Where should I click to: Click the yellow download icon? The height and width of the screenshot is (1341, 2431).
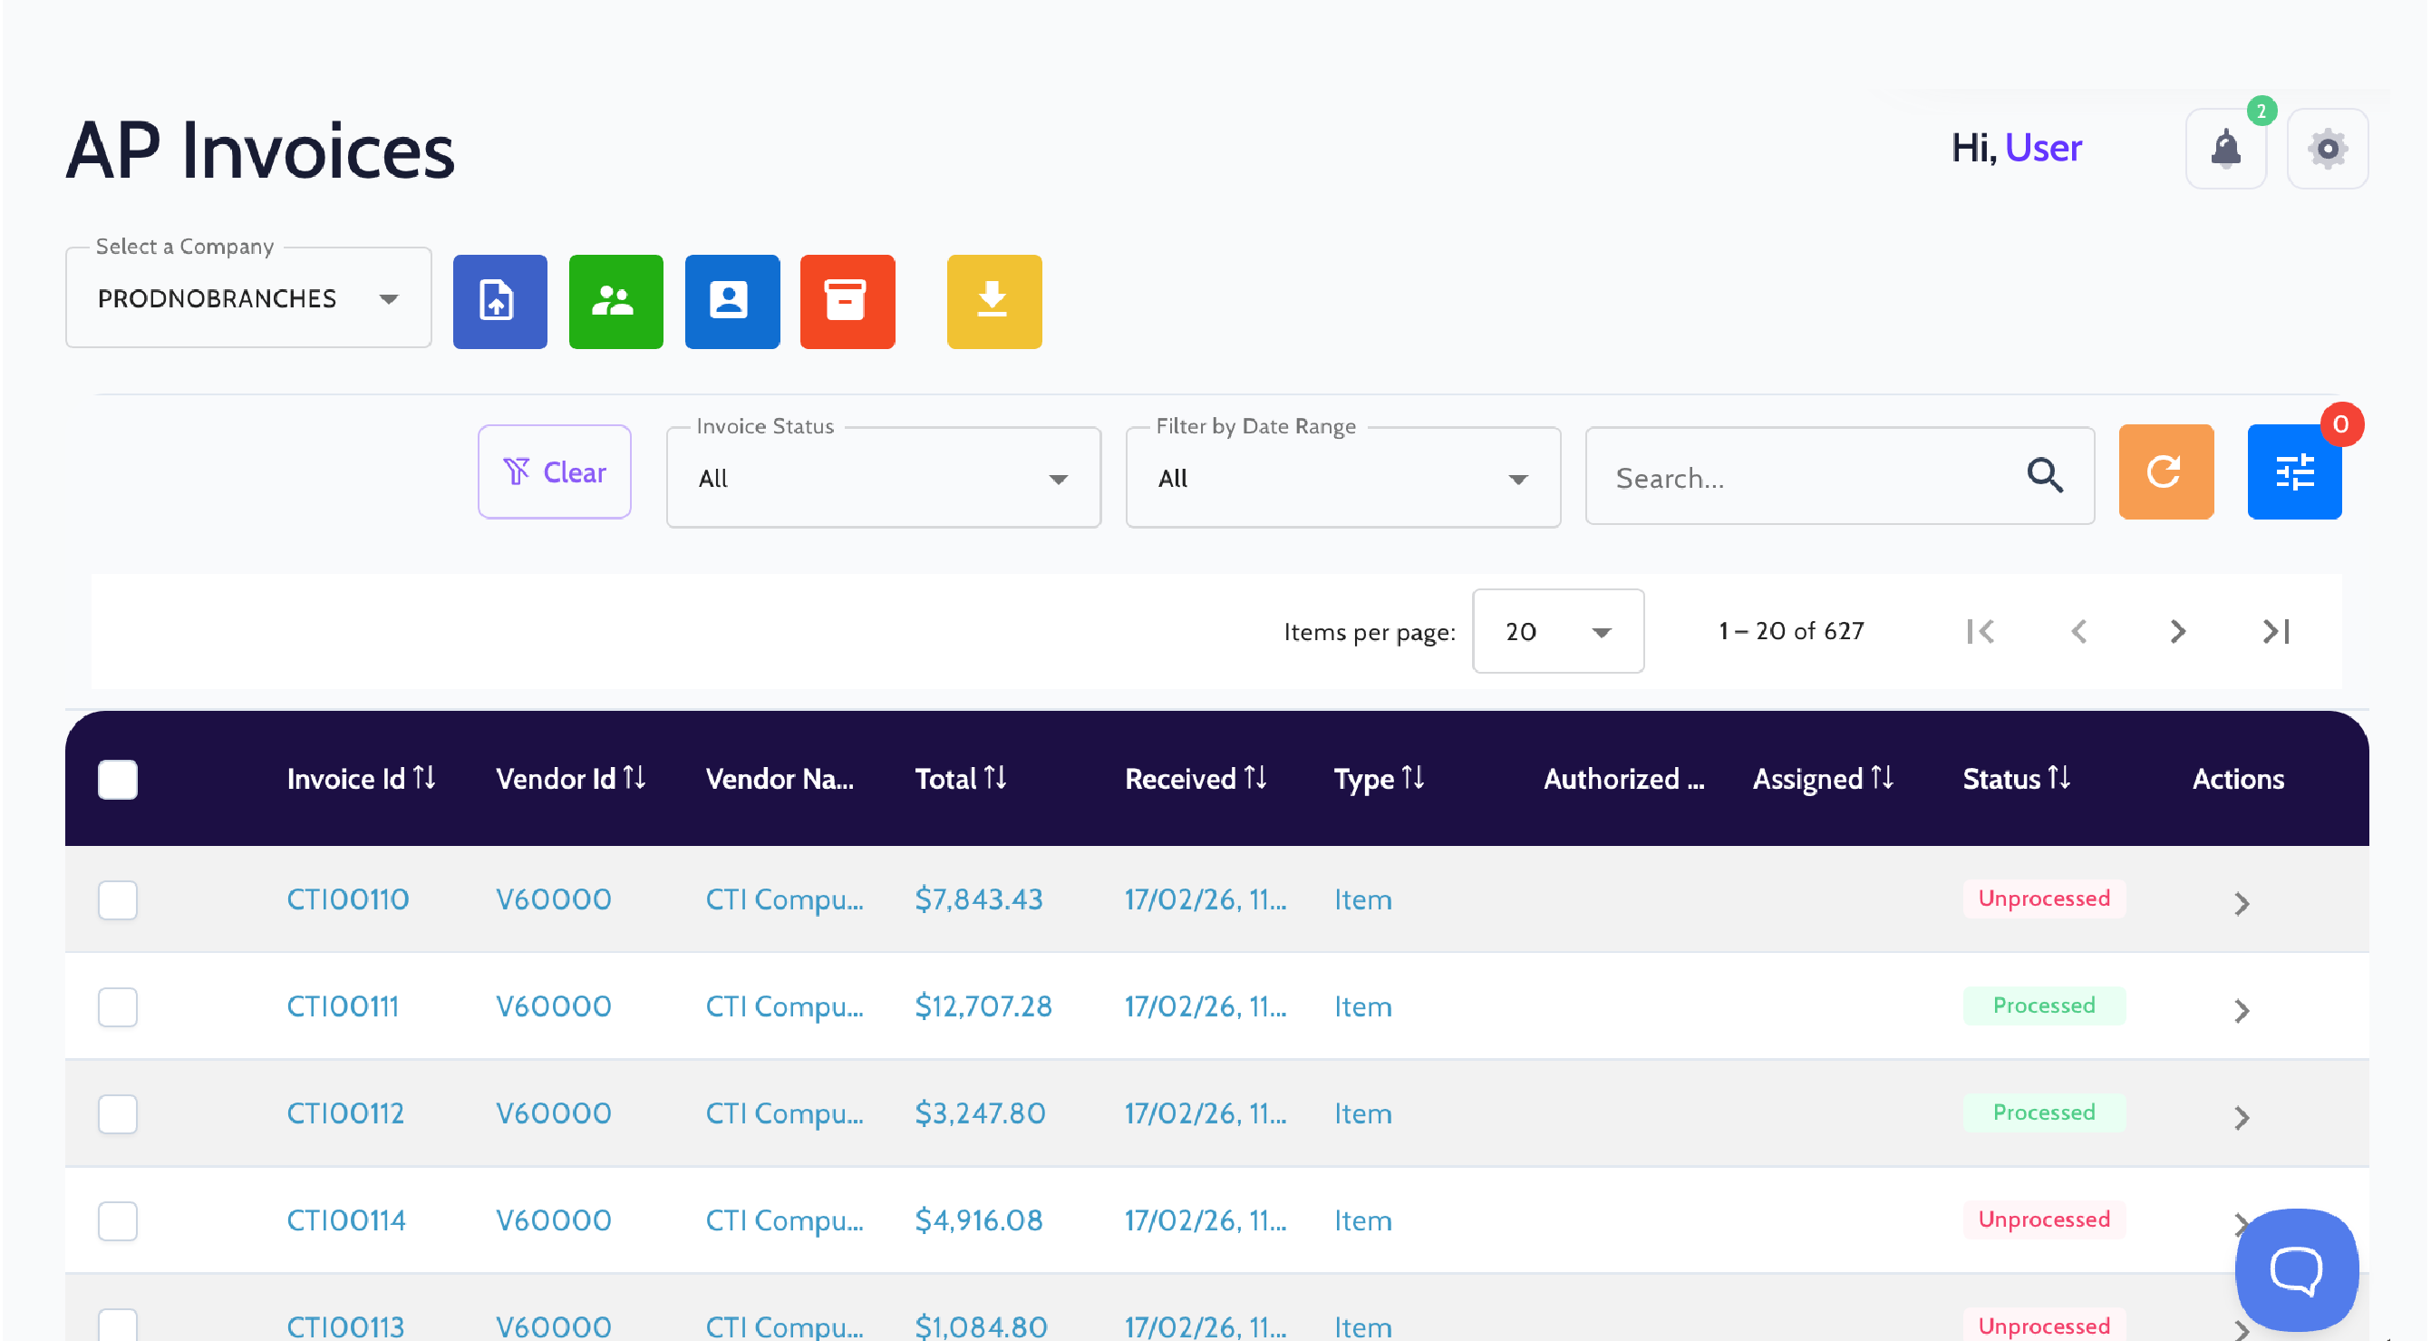tap(993, 301)
